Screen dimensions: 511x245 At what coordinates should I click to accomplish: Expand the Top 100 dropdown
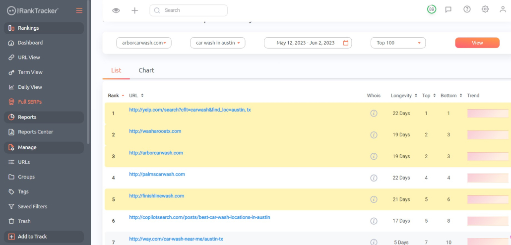click(398, 43)
